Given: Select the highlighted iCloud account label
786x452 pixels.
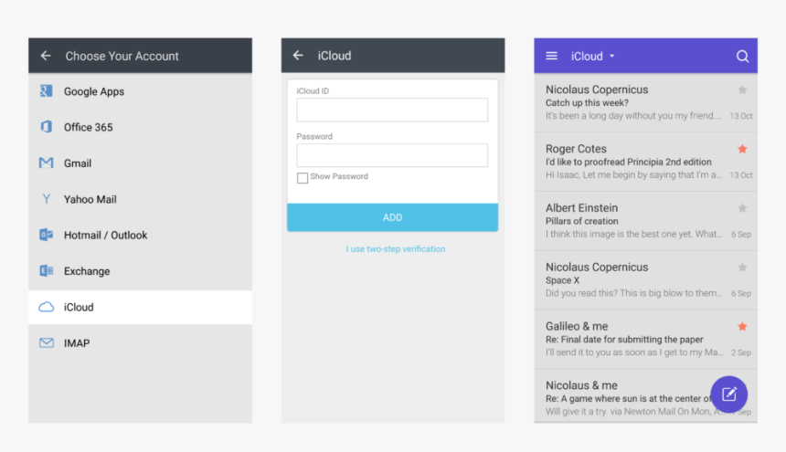Looking at the screenshot, I should (x=79, y=308).
